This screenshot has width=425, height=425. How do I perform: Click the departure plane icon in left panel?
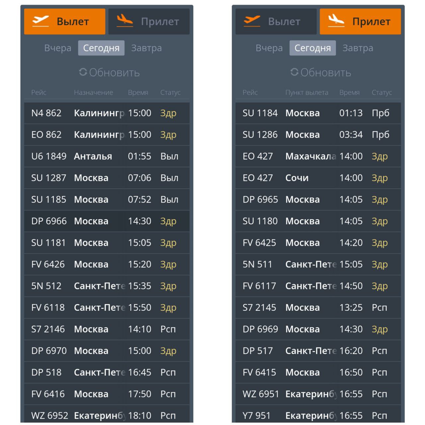[41, 21]
